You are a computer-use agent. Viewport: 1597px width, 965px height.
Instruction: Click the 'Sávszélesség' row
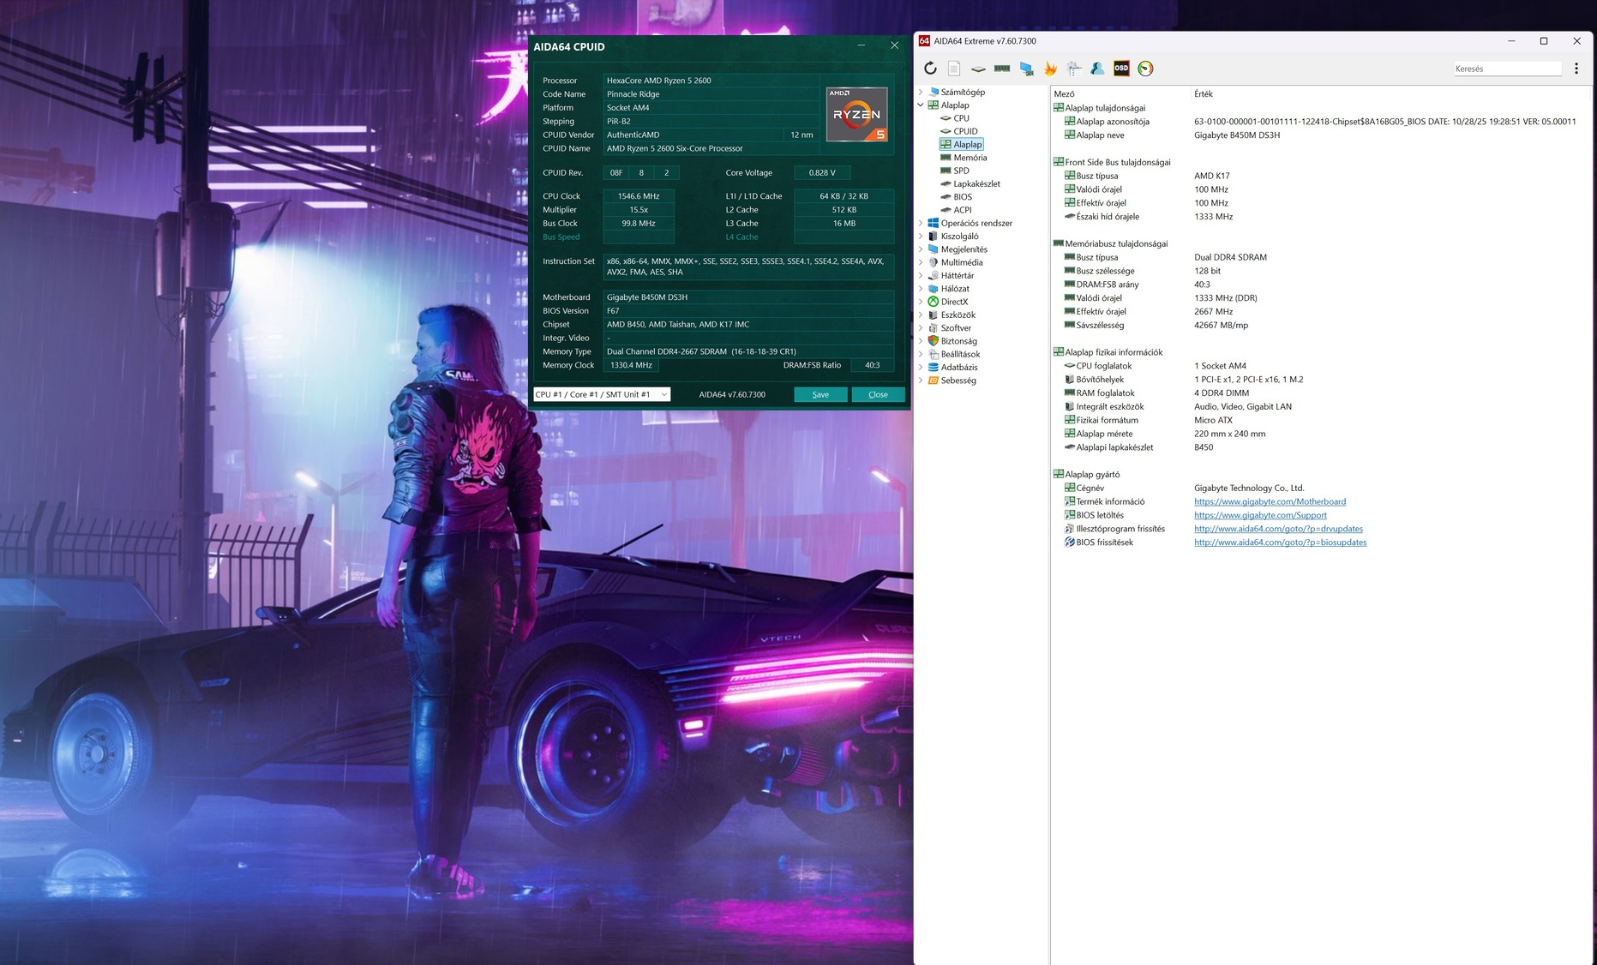pos(1320,326)
